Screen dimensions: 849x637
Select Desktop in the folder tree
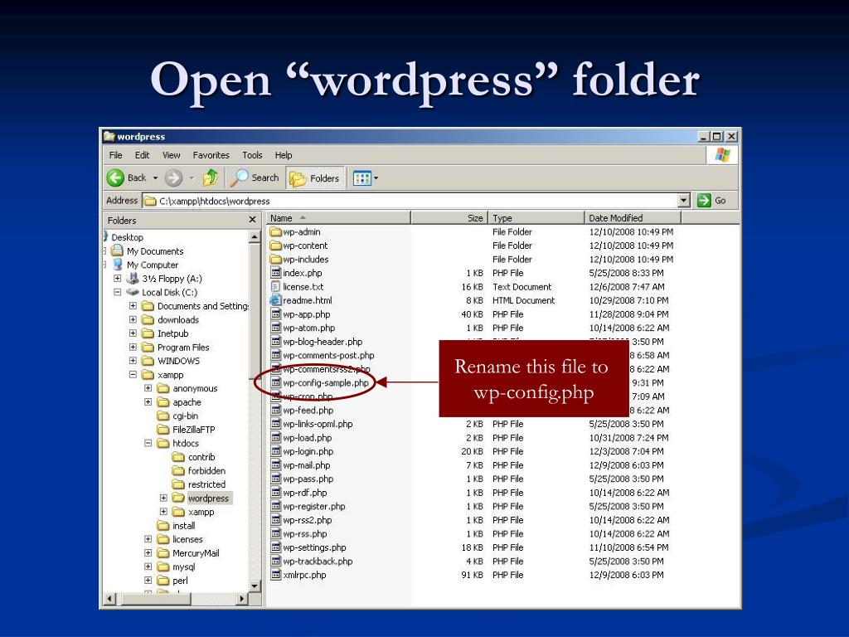(x=127, y=237)
